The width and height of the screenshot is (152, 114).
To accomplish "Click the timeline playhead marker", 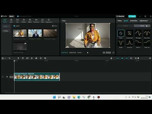I will point(14,61).
